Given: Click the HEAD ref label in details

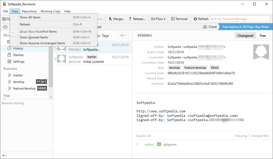Looking at the screenshot, I should tap(215, 68).
